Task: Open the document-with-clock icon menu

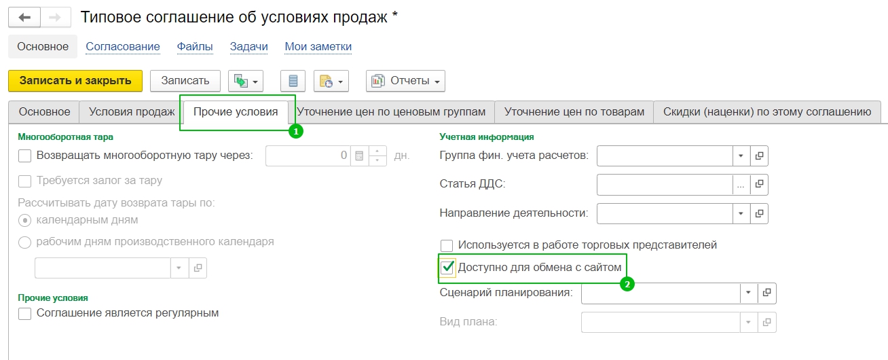Action: 331,81
